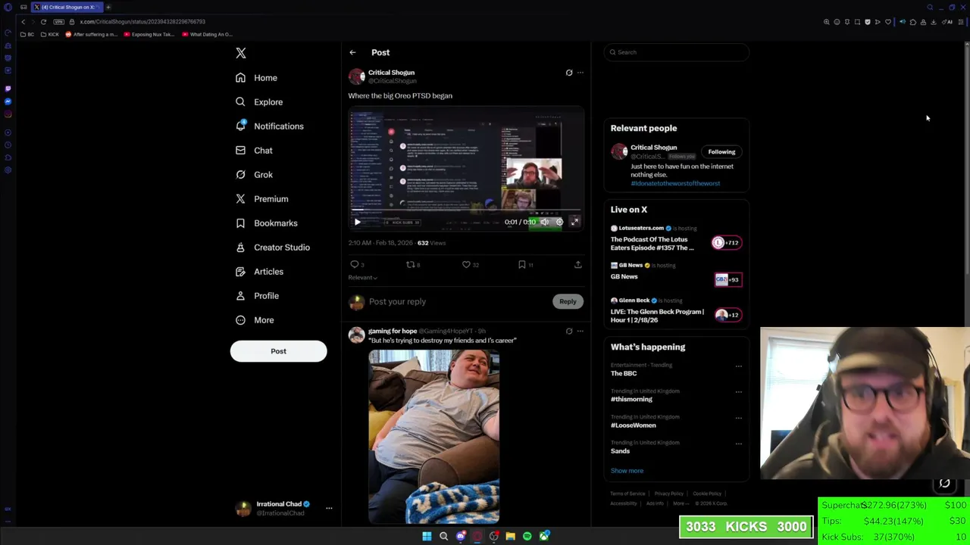Open Grok assistant
The width and height of the screenshot is (970, 545).
click(x=254, y=175)
